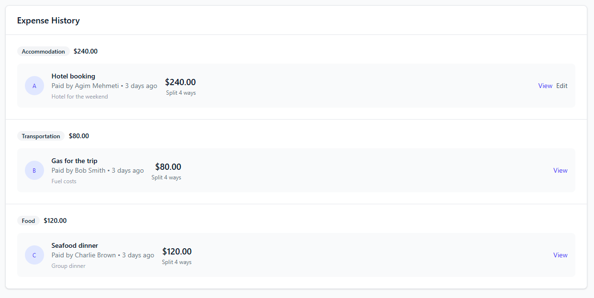Open the View link for Hotel booking
594x298 pixels.
pyautogui.click(x=545, y=86)
